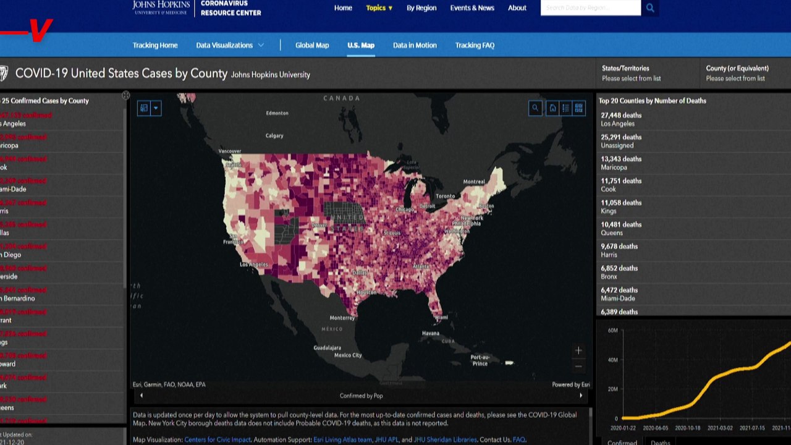Viewport: 791px width, 445px height.
Task: Open Events & News
Action: (x=472, y=8)
